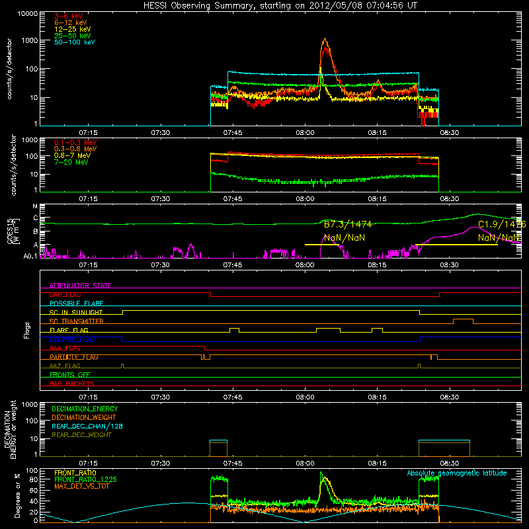
Task: Click the REAR_DEC_WEIGHT legend label
Action: [81, 435]
